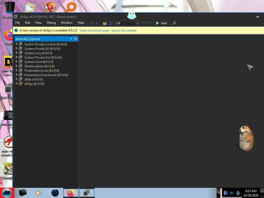
Task: Click the taskbar clock 8:13 AM
Action: (251, 193)
